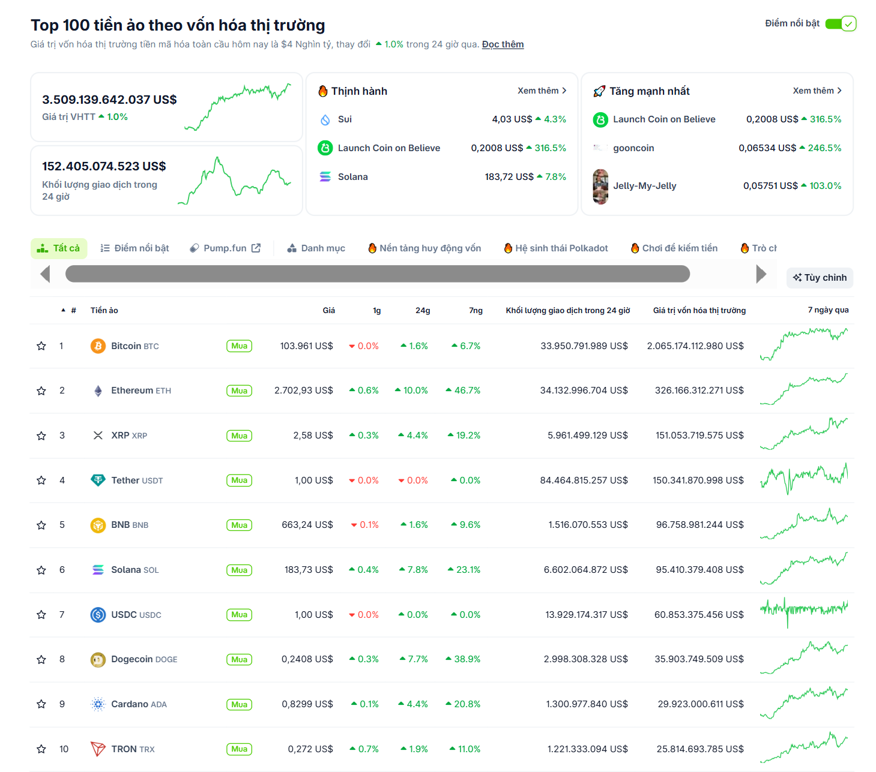Favorite Ethereum with its star icon

(41, 390)
